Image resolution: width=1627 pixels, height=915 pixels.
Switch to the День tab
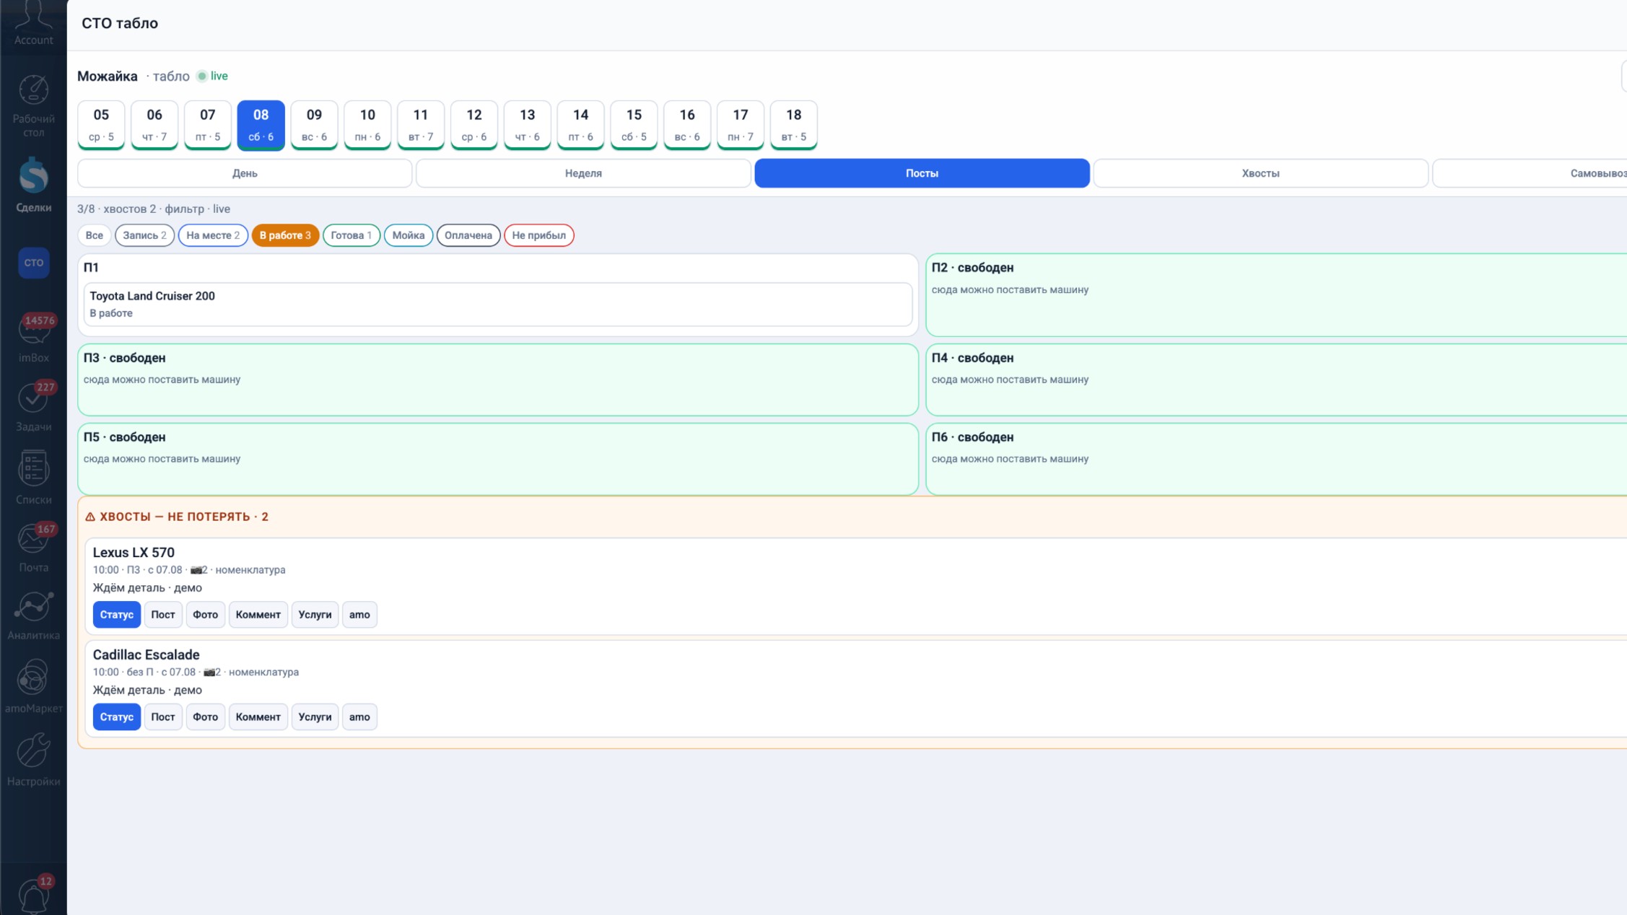click(x=245, y=173)
